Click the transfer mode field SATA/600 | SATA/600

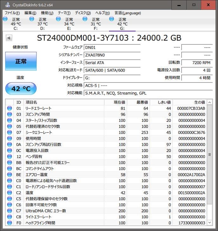click(112, 70)
